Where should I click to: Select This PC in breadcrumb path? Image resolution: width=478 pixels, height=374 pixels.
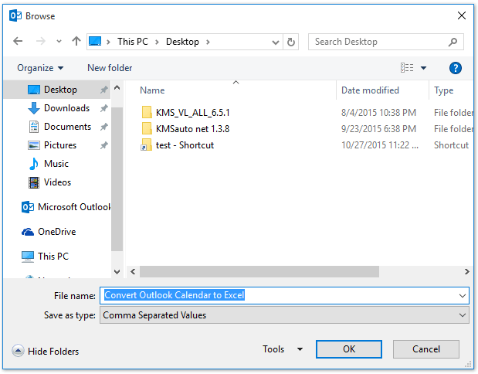133,41
